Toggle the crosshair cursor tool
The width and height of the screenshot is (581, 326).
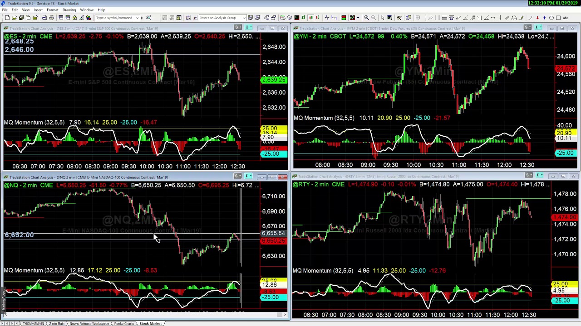tap(389, 18)
